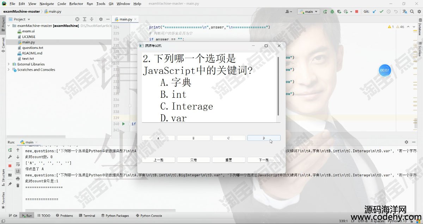
Task: Open the TODO tool tab
Action: click(x=43, y=216)
